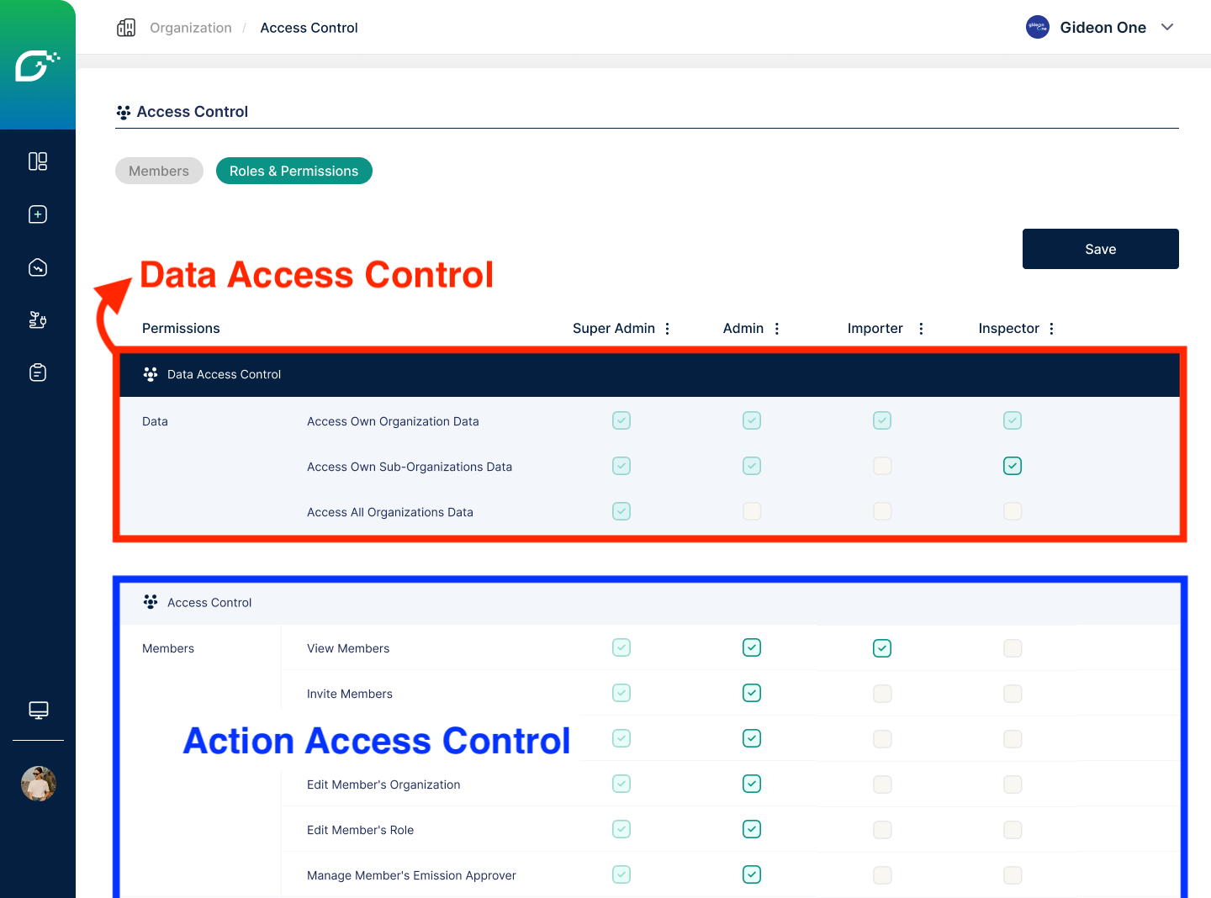This screenshot has height=898, width=1211.
Task: Open the Super Admin role options menu
Action: pyautogui.click(x=668, y=329)
